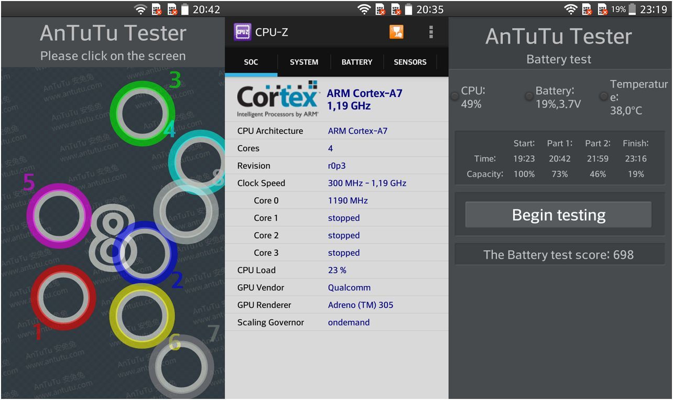The height and width of the screenshot is (400, 673).
Task: Switch to the BATTERY tab
Action: (x=357, y=62)
